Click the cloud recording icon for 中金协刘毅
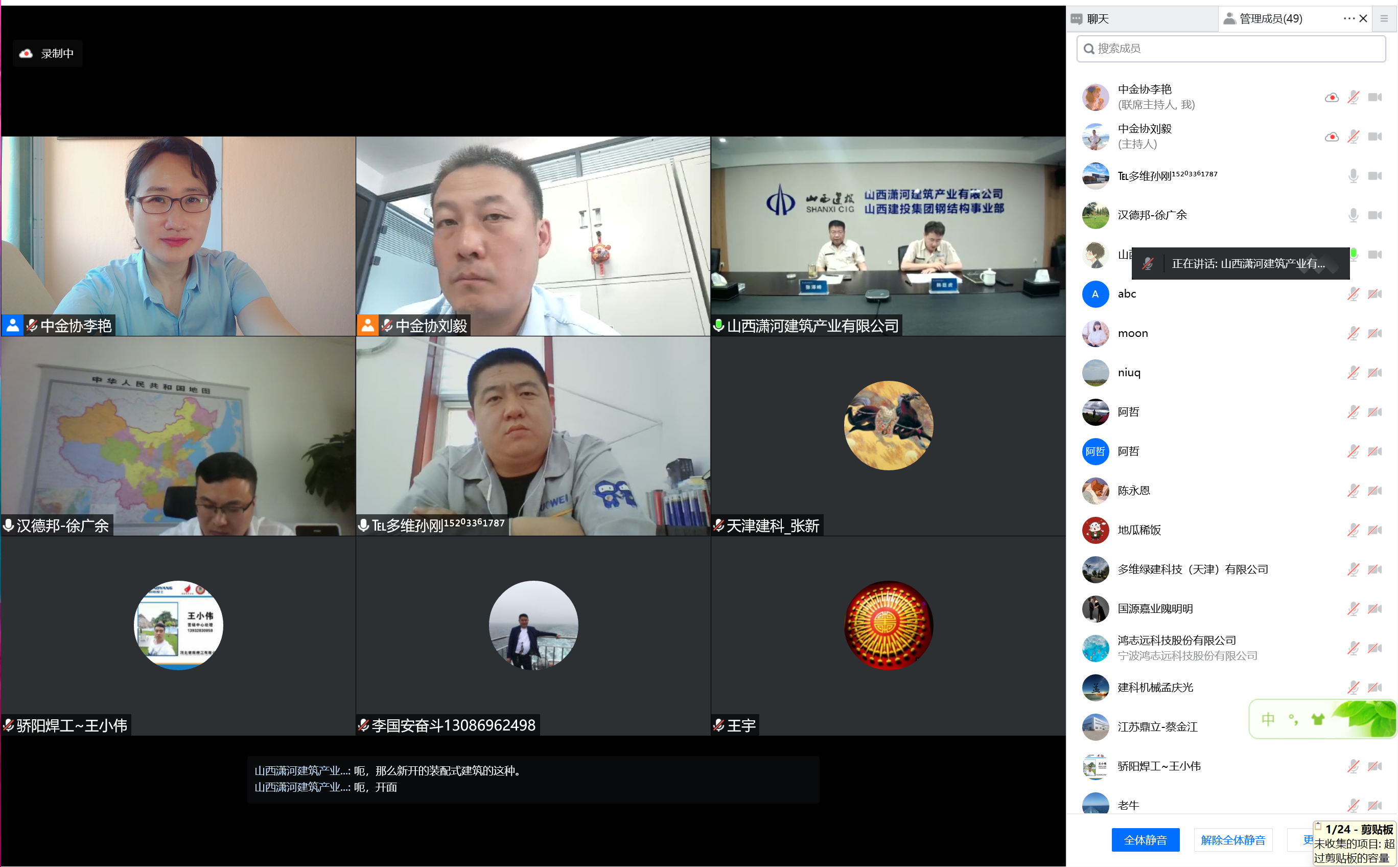Screen dimensions: 1398x867 [1332, 136]
